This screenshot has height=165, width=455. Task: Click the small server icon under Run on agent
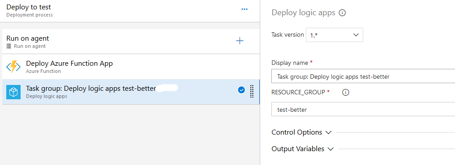coord(9,46)
